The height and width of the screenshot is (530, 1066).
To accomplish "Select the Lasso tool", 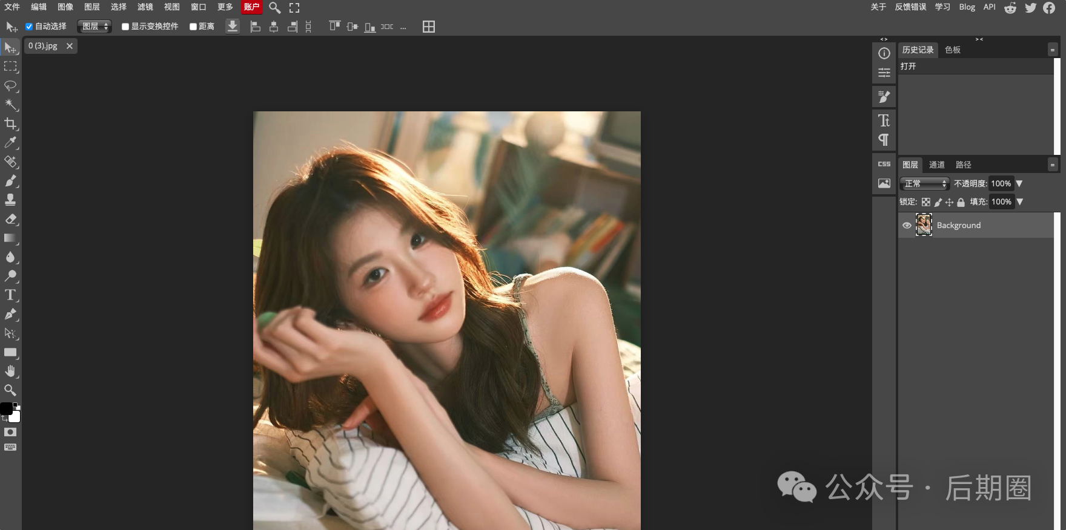I will tap(10, 85).
